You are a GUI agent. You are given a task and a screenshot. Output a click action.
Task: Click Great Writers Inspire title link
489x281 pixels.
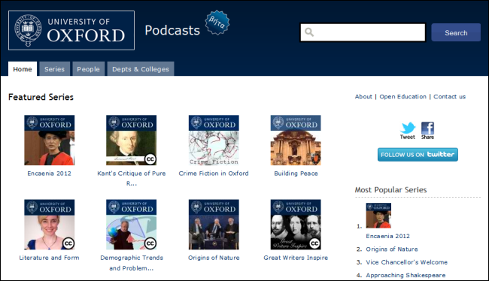[296, 258]
